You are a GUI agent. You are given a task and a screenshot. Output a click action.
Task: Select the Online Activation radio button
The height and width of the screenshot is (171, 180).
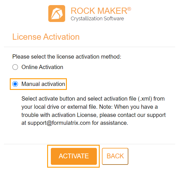tap(15, 67)
